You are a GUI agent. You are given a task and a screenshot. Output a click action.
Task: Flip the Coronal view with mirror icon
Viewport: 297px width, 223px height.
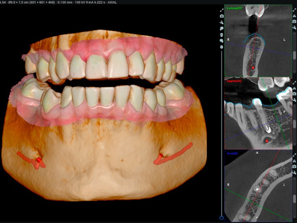pos(294,16)
